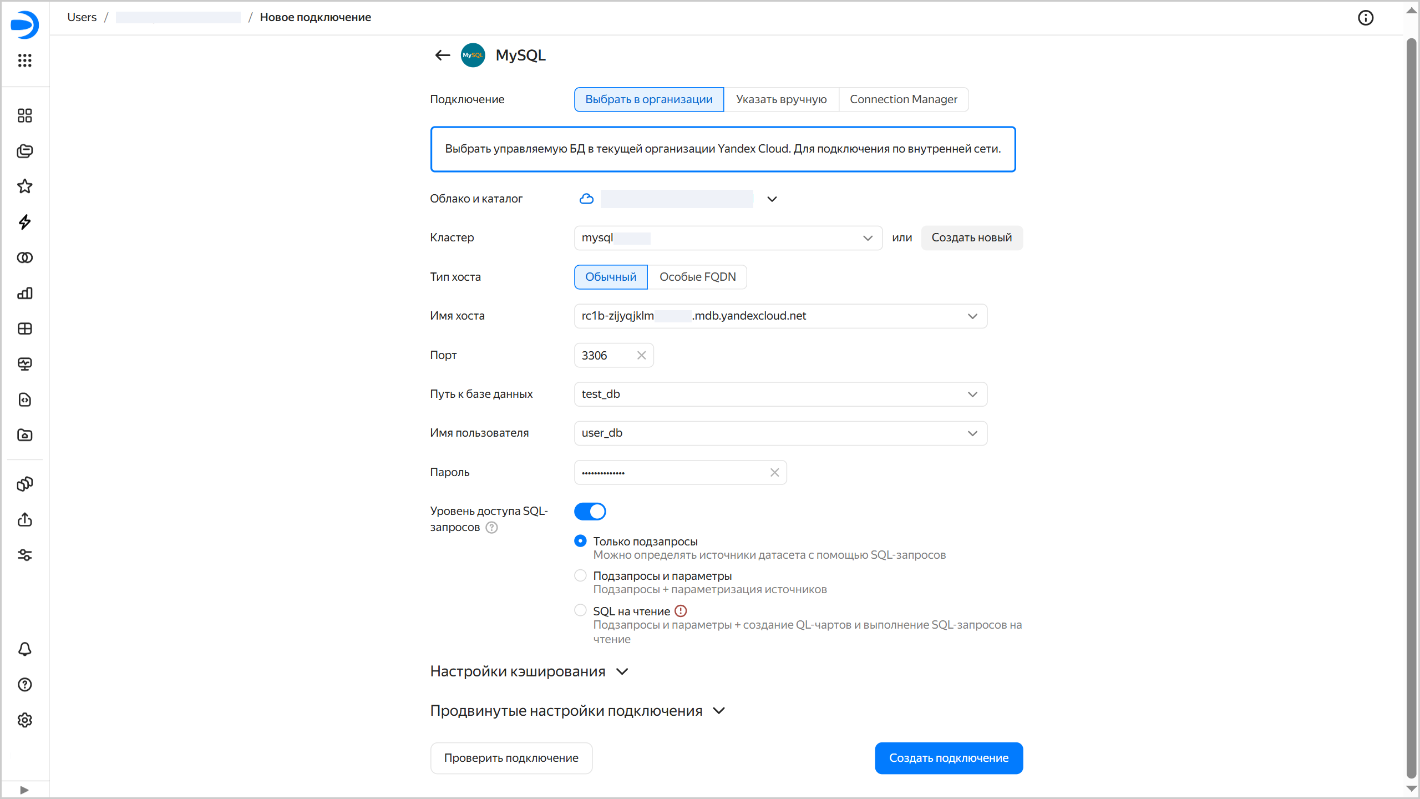Expand Продвинутые настройки подключения section
The width and height of the screenshot is (1420, 799).
point(578,711)
